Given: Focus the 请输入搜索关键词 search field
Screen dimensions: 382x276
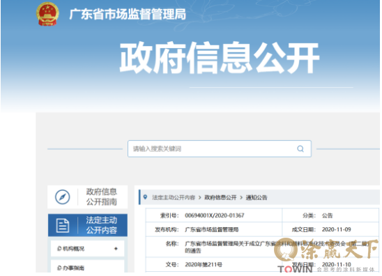Looking at the screenshot, I should click(220, 148).
